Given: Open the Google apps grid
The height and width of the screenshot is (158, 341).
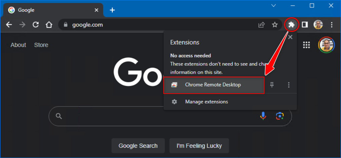Looking at the screenshot, I should pos(306,45).
